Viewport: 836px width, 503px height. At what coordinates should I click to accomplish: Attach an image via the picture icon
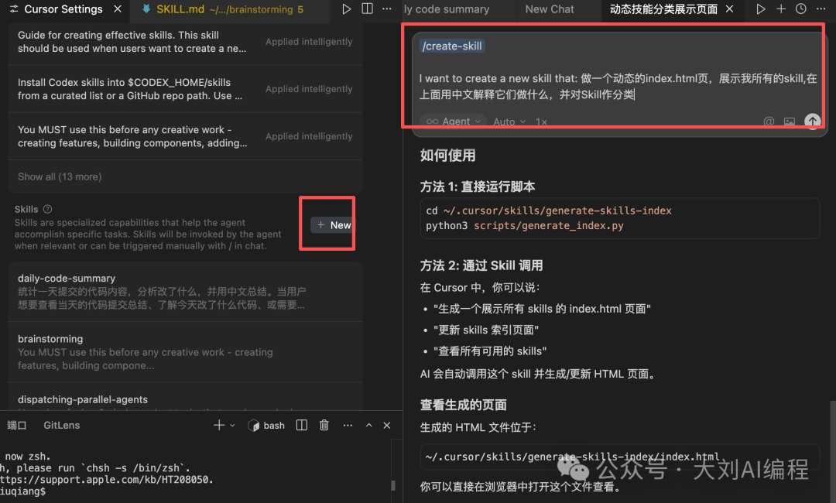[790, 121]
